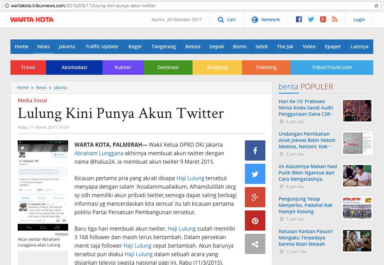The height and width of the screenshot is (265, 384).
Task: Open the Google Plus icon in header
Action: (x=323, y=19)
